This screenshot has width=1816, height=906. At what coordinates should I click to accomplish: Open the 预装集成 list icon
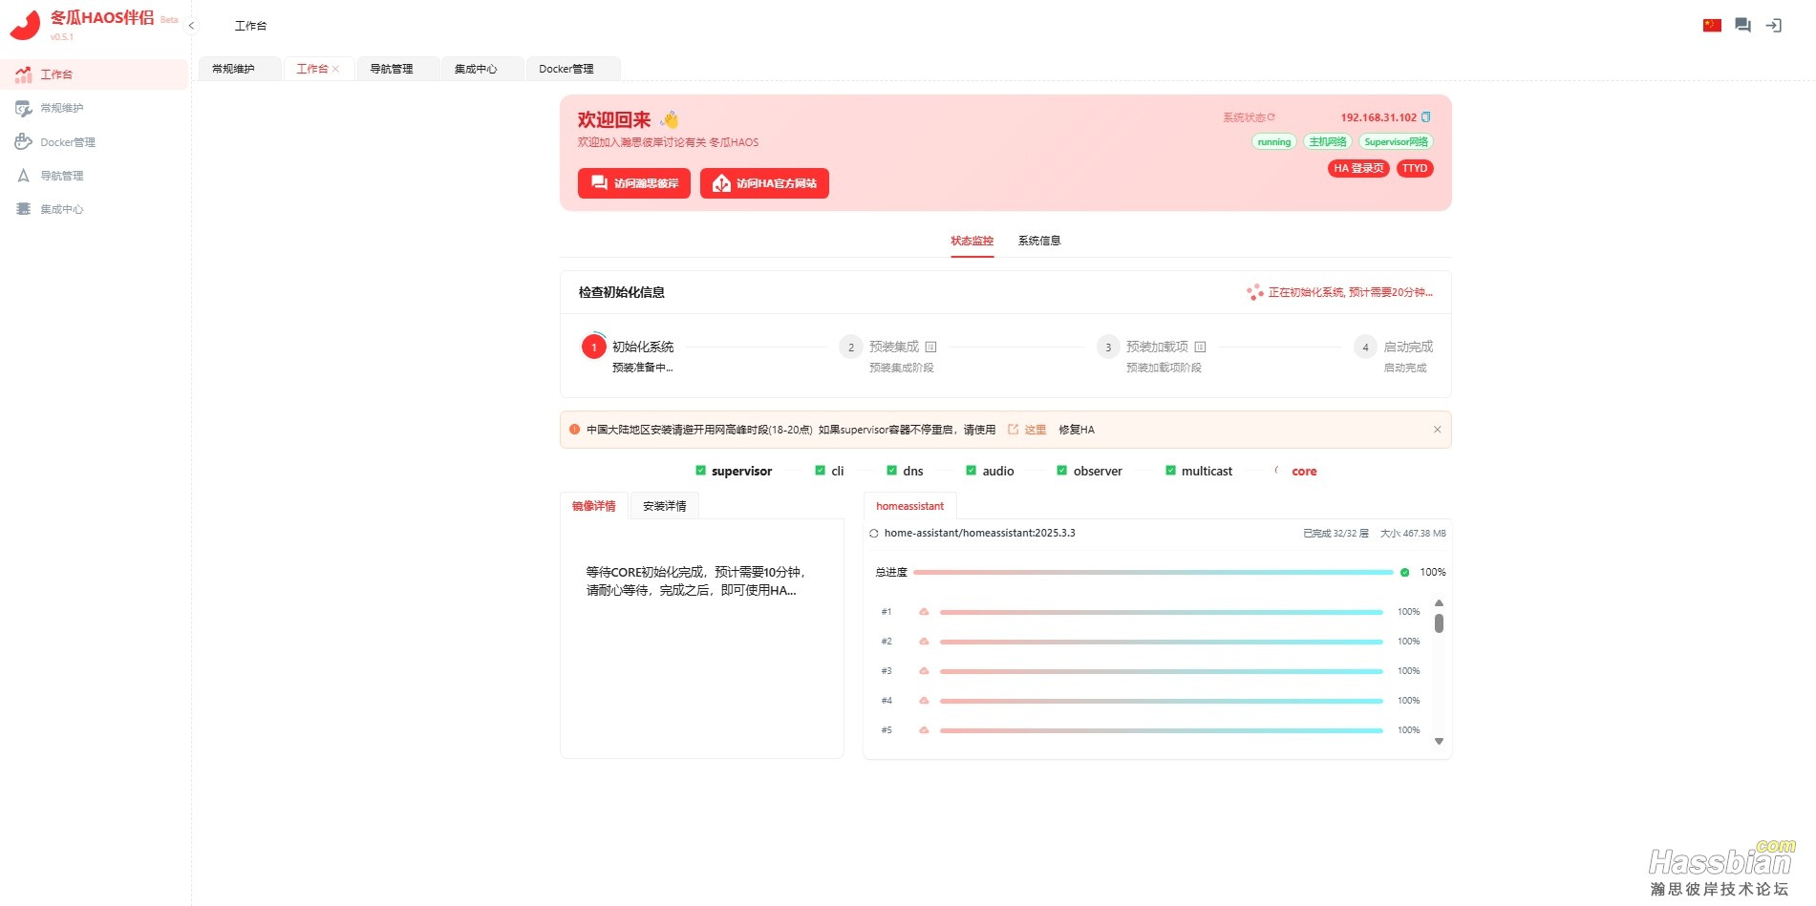tap(930, 348)
